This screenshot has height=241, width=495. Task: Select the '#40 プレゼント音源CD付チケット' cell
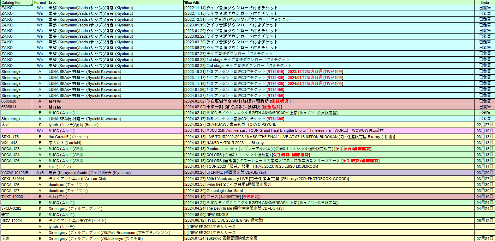[x=329, y=72]
